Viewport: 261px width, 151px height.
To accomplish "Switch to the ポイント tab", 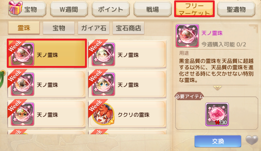I will [x=111, y=9].
